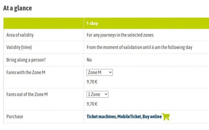Click the 1 day column header

(x=92, y=23)
